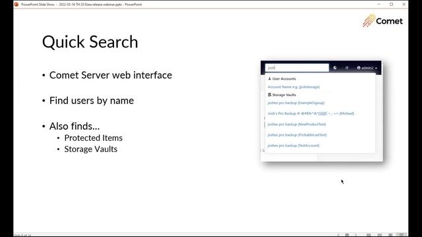Screen dimensions: 422x237
Task: Click the "Storage Vaults" section heading
Action: pyautogui.click(x=284, y=95)
